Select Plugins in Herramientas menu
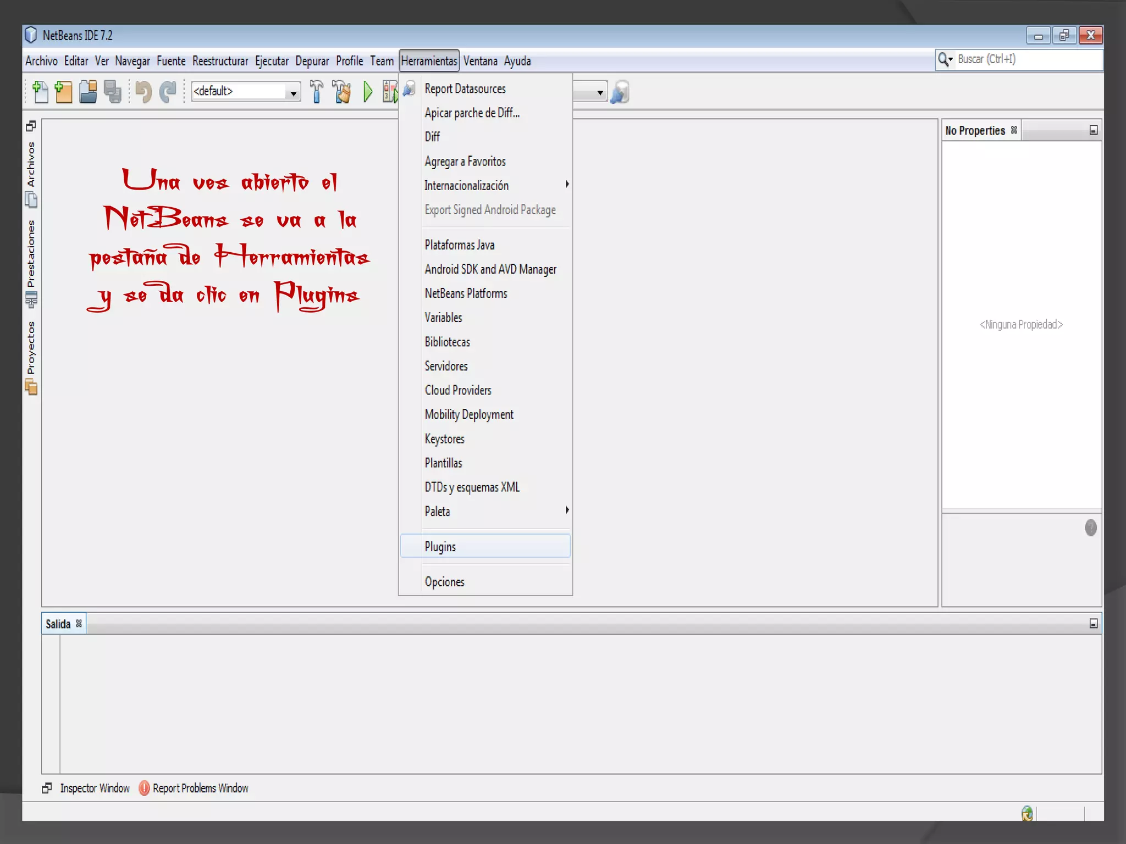The width and height of the screenshot is (1126, 844). coord(485,546)
